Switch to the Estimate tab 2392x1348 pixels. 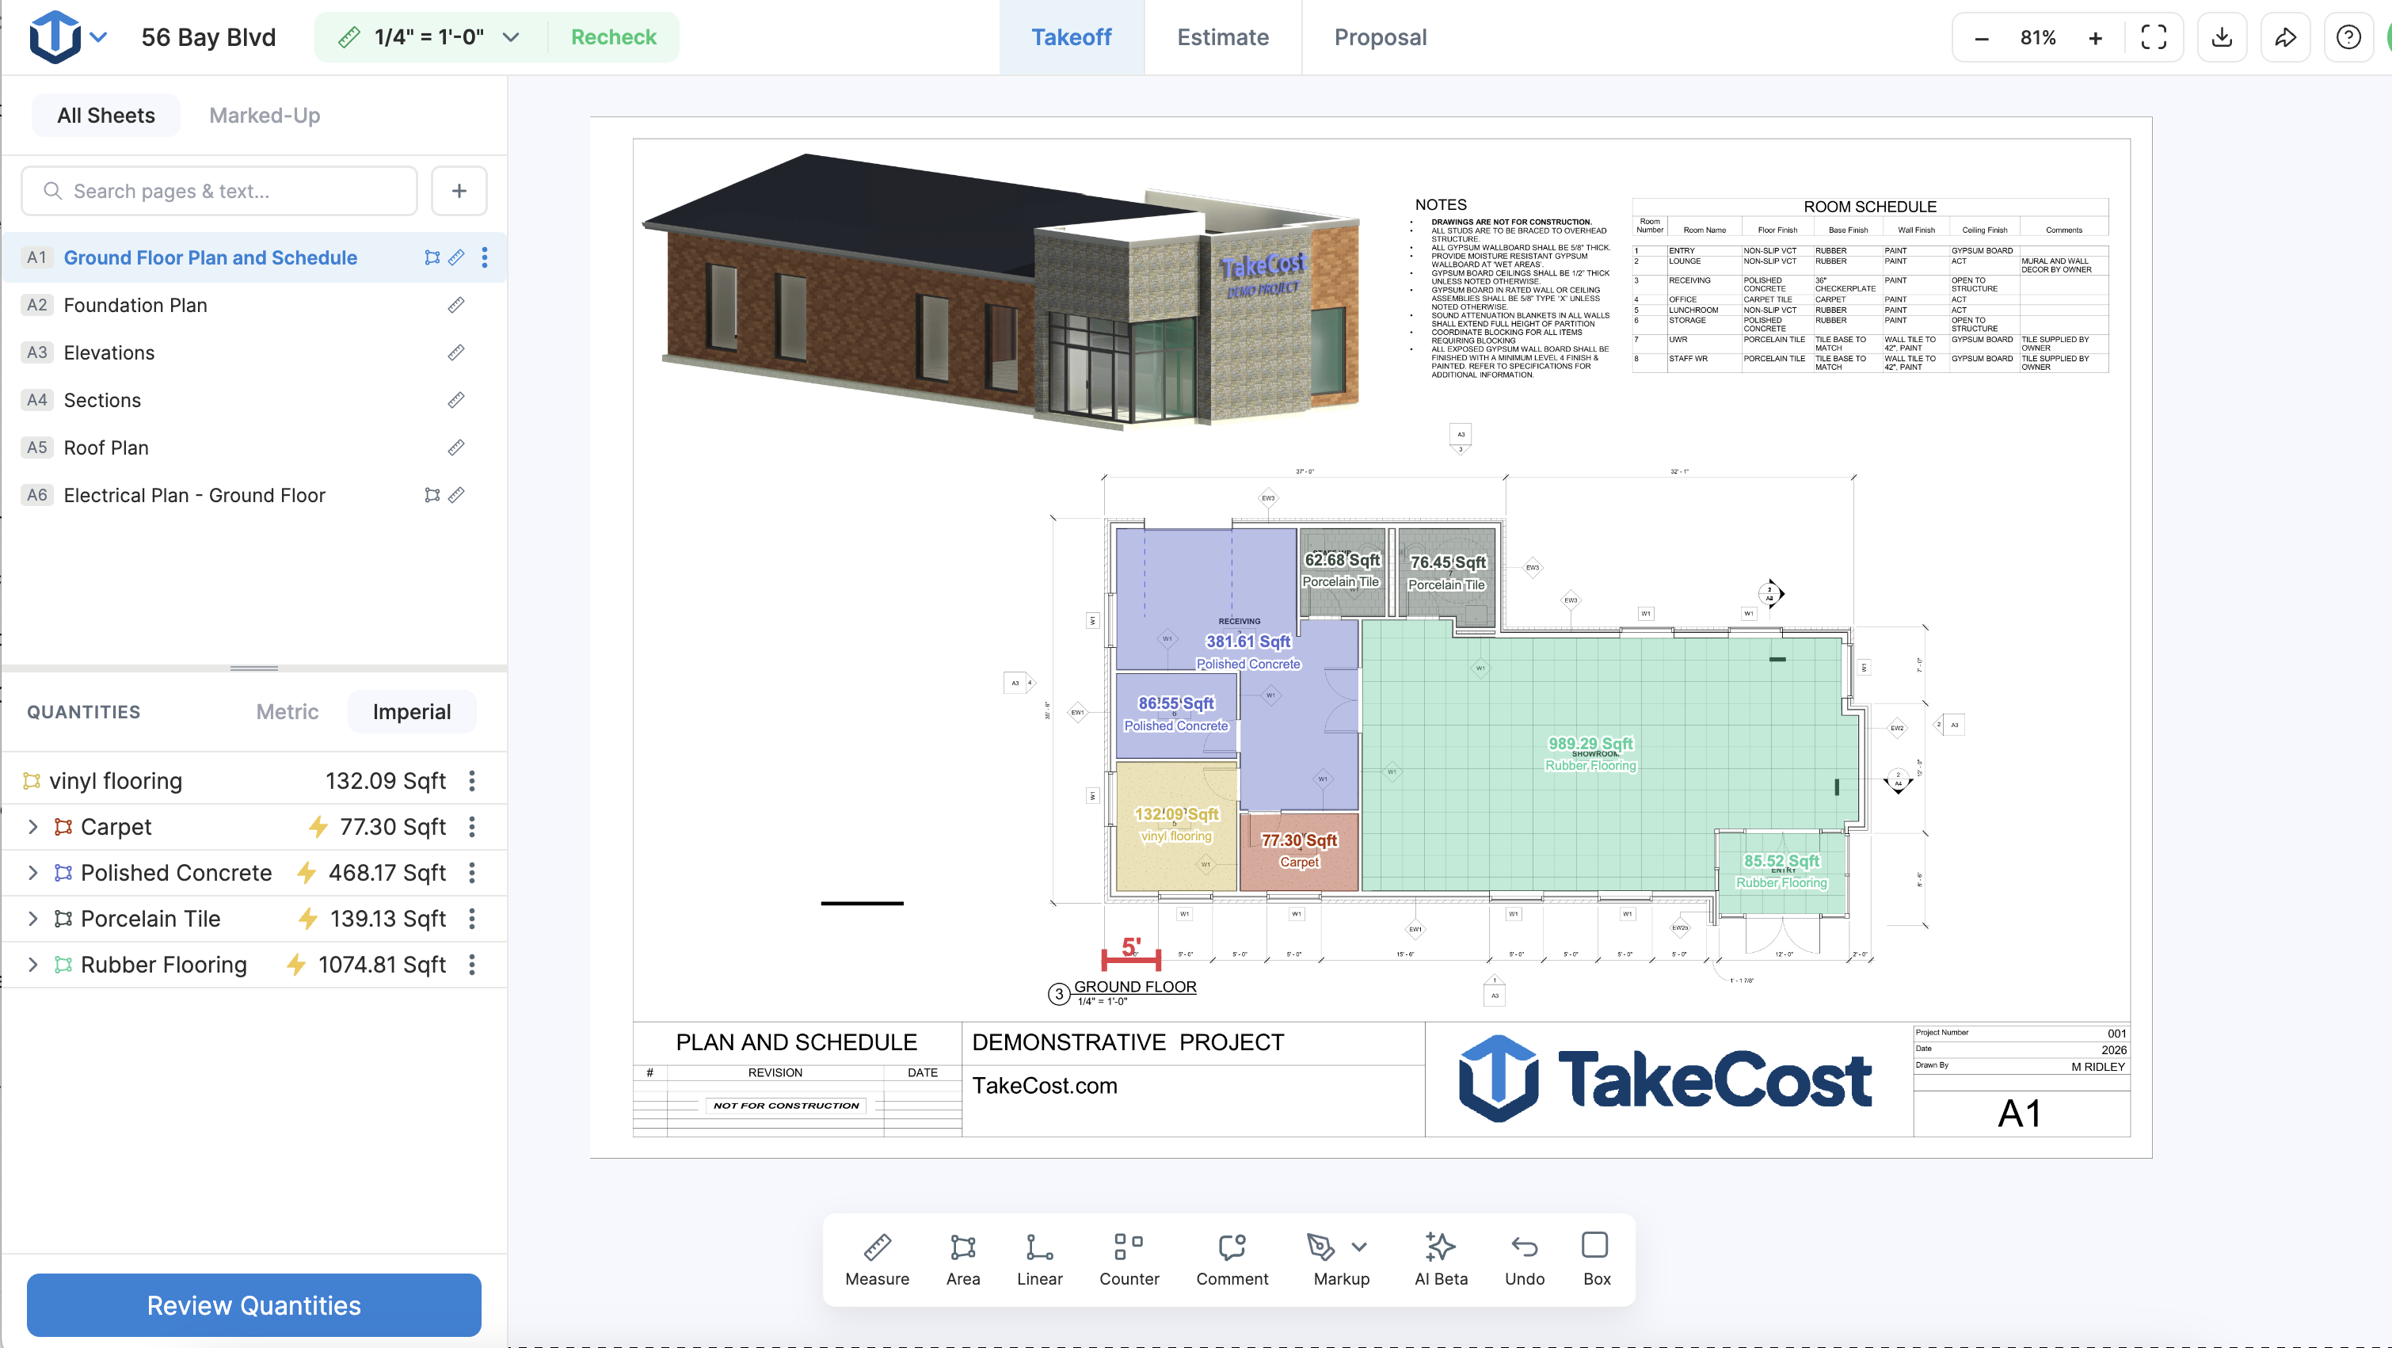click(x=1222, y=37)
